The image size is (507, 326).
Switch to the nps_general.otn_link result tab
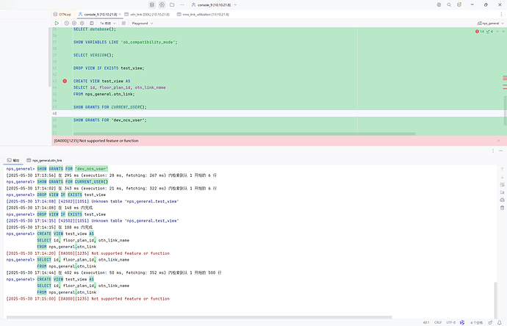click(44, 160)
